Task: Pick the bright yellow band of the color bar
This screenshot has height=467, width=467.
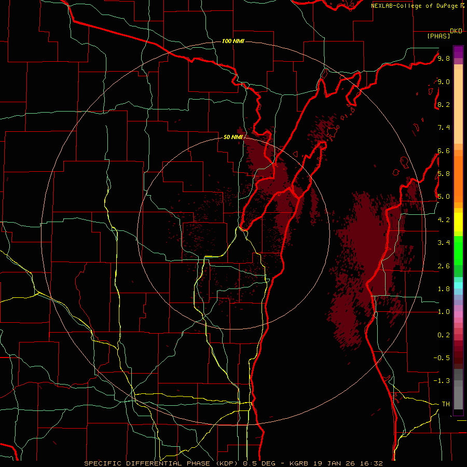Action: coord(458,222)
